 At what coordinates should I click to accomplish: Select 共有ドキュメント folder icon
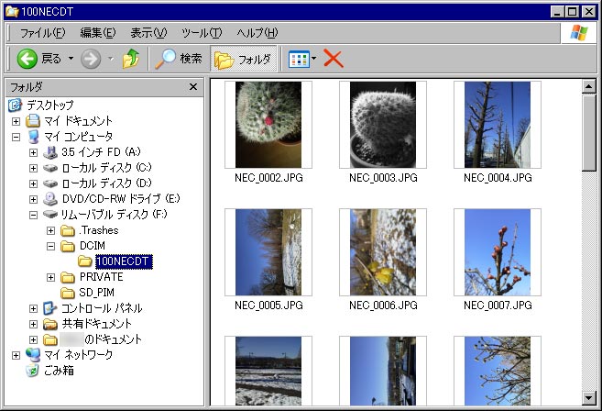(49, 324)
